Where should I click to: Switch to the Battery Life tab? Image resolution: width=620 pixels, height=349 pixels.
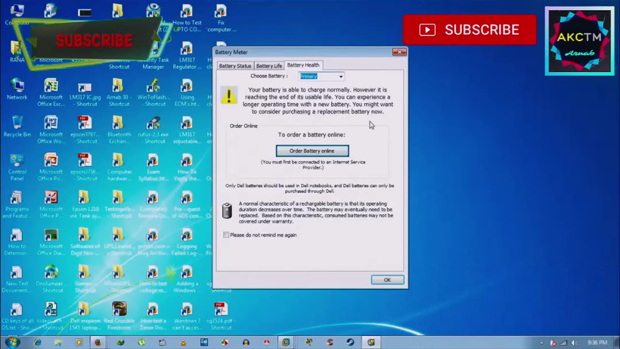269,65
